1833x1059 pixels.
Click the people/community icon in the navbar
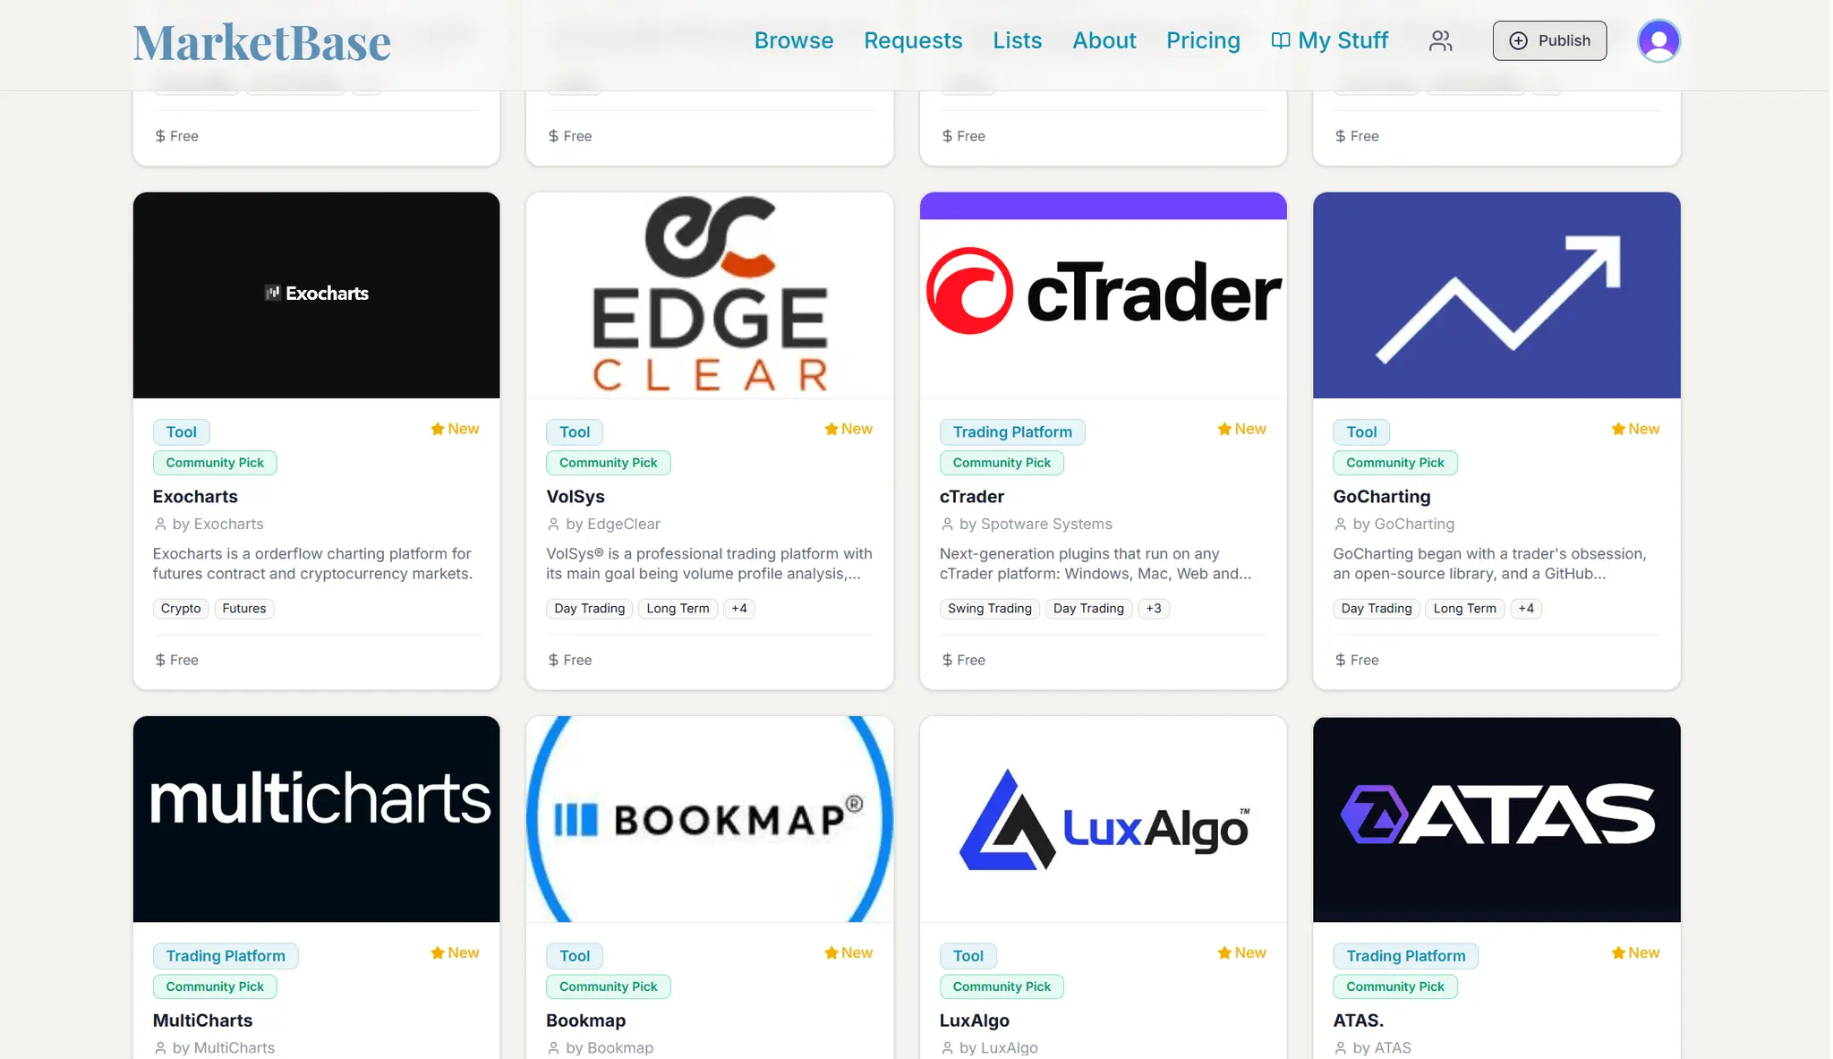pyautogui.click(x=1440, y=40)
